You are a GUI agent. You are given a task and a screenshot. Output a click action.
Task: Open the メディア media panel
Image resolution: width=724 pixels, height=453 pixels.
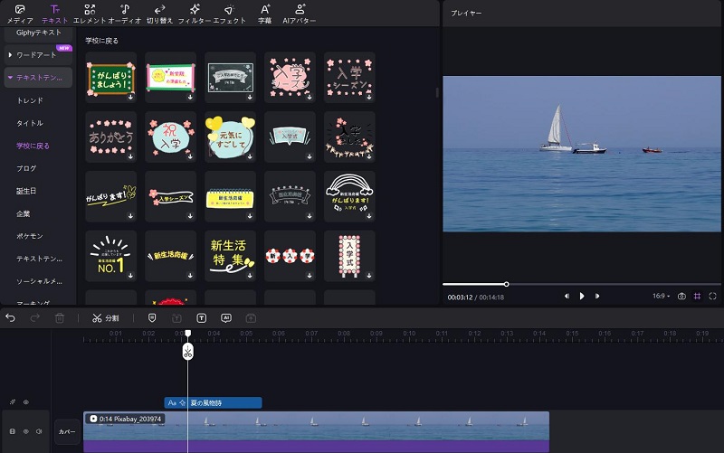pyautogui.click(x=20, y=12)
